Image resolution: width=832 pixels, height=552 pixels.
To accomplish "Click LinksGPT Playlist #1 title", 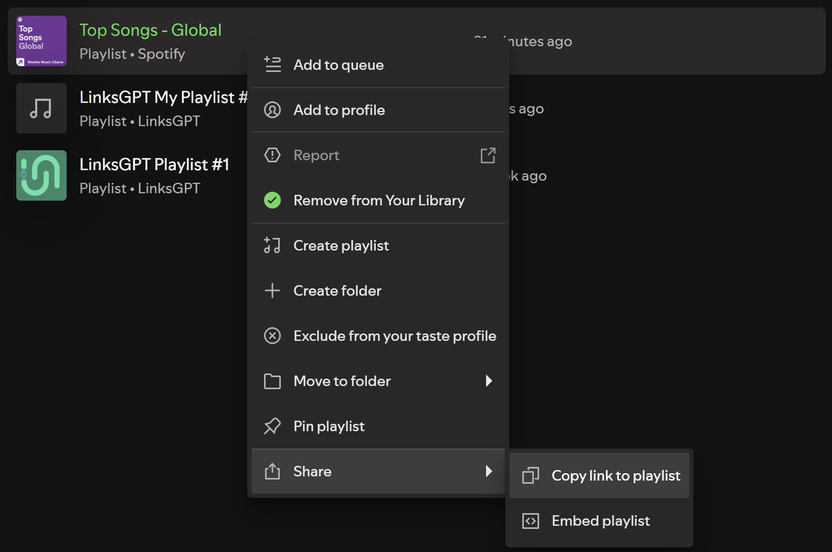I will [154, 165].
